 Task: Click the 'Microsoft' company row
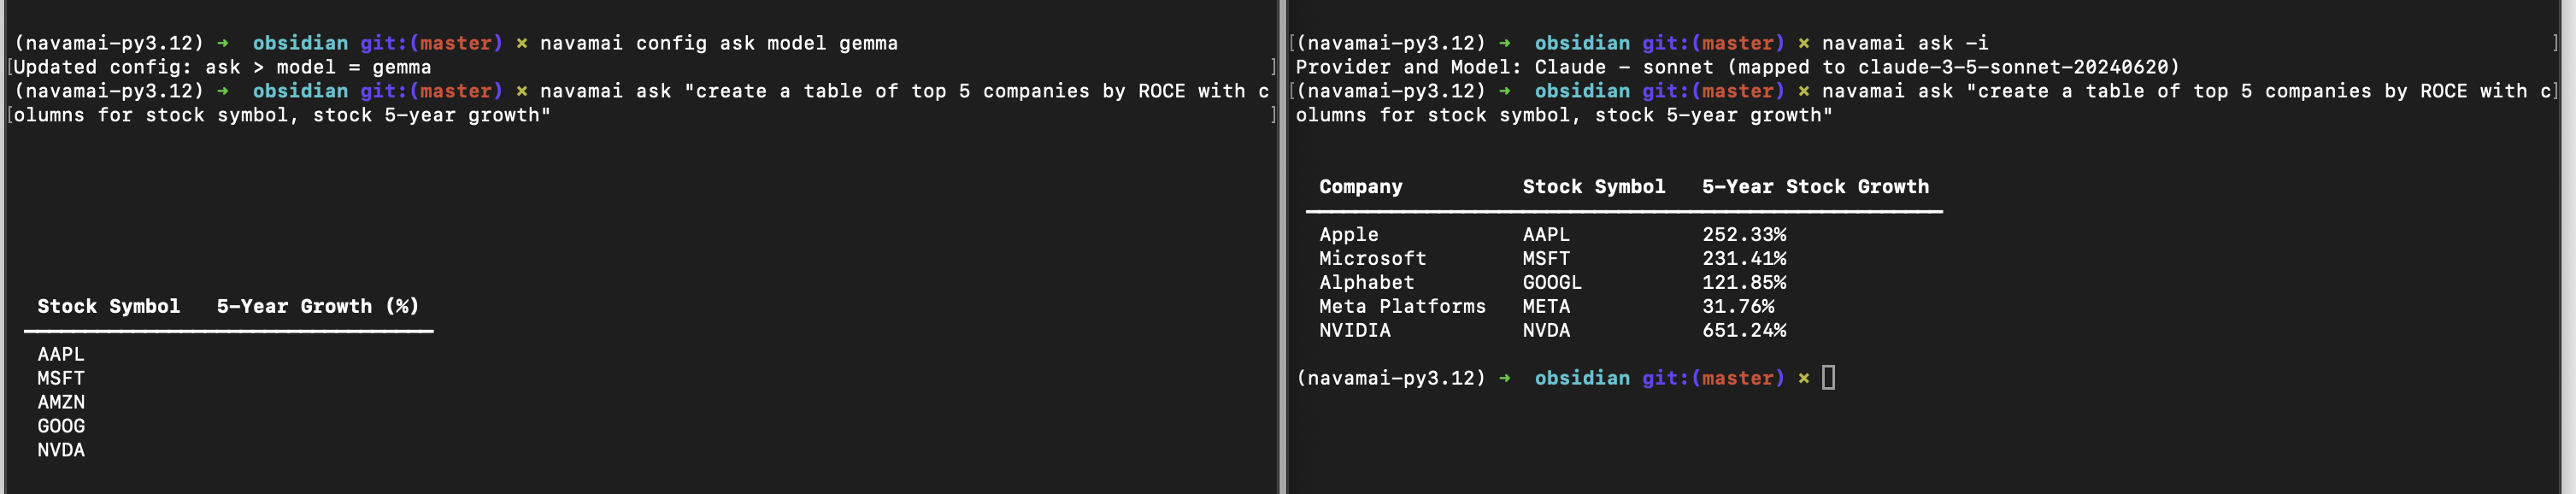(x=1372, y=258)
